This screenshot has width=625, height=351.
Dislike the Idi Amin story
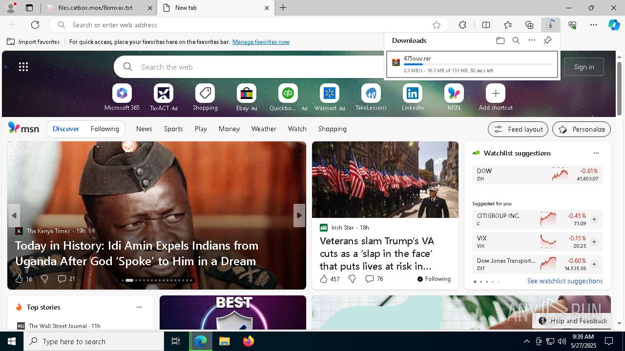[44, 279]
